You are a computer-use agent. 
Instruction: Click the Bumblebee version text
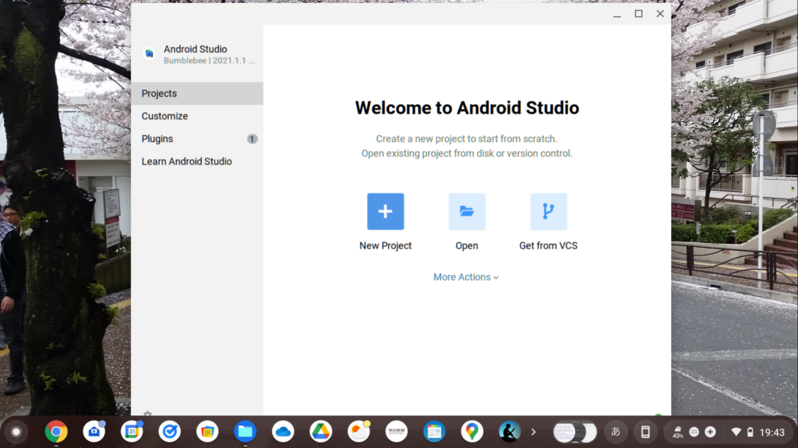(x=209, y=61)
